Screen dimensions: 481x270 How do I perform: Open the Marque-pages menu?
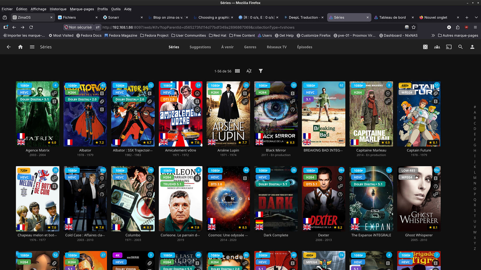pos(82,9)
